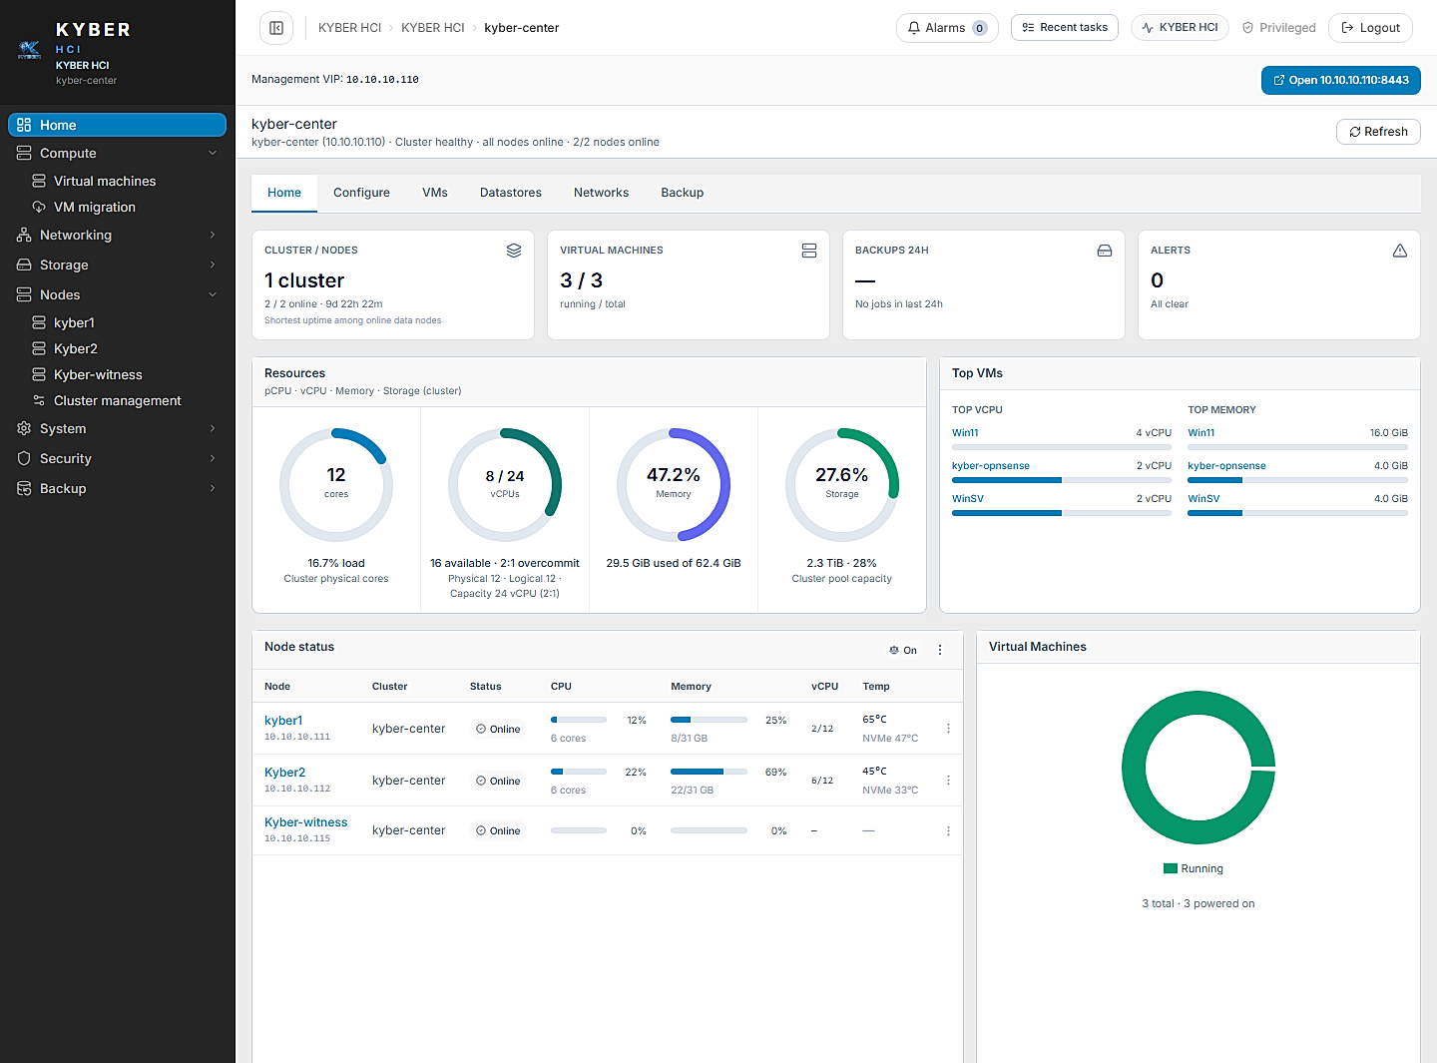
Task: Click the kyber1 node icon in sidebar
Action: 39,322
